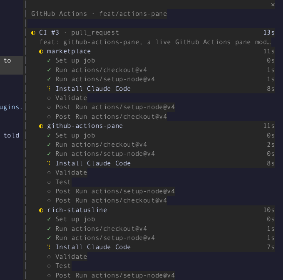Click the pending circle beside marketplace Validate
The image size is (283, 280).
49,98
